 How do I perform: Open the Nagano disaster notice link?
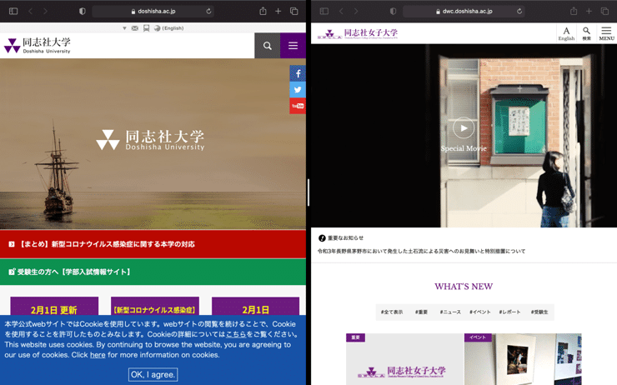[x=421, y=252]
